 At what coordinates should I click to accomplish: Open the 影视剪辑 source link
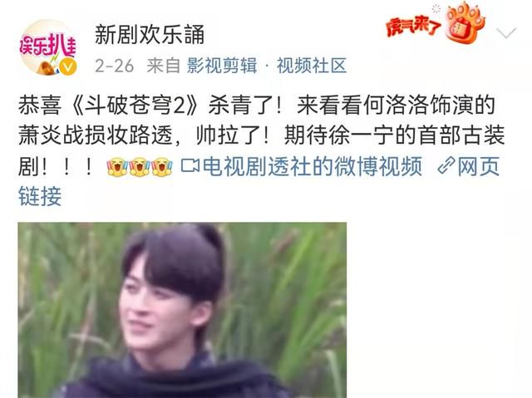click(222, 66)
